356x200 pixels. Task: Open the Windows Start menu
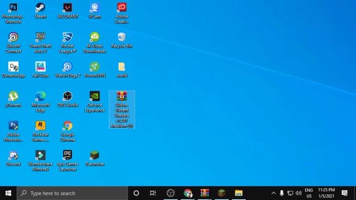(8, 193)
